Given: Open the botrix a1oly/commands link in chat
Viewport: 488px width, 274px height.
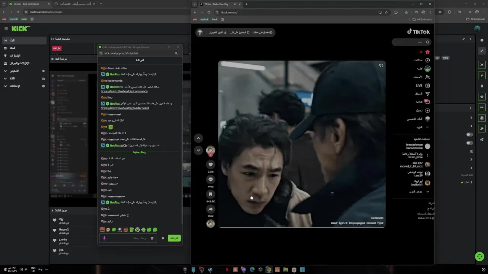Looking at the screenshot, I should tap(124, 91).
